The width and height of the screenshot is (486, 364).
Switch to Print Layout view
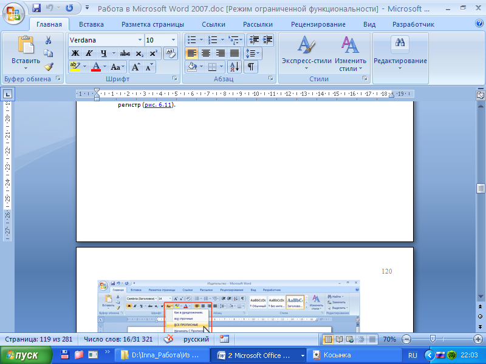[328, 340]
